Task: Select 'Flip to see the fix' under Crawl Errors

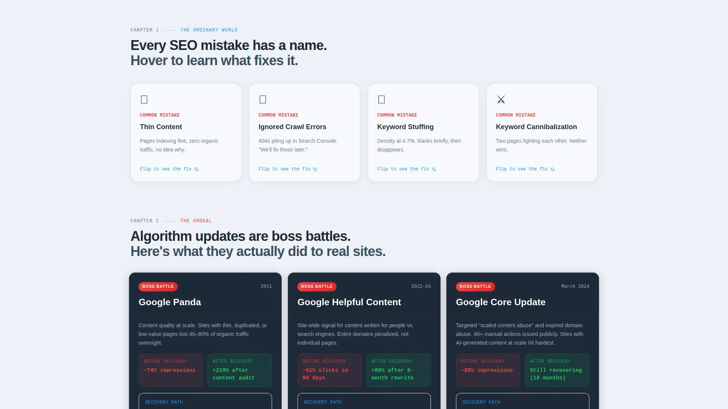Action: (288, 169)
